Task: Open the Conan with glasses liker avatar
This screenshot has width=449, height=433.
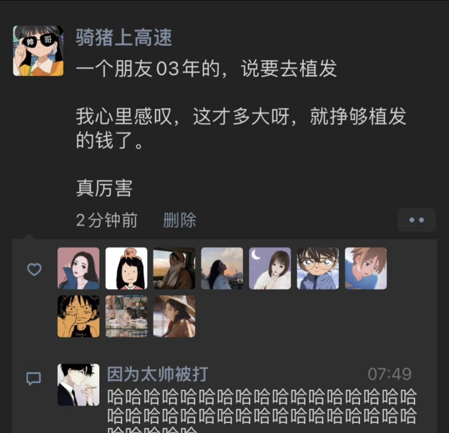Action: (x=318, y=269)
